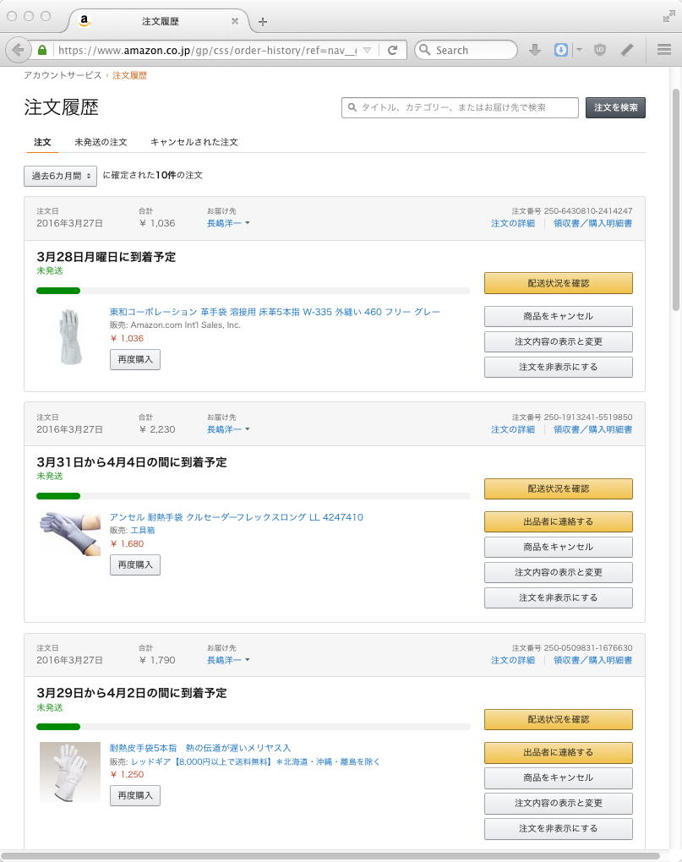The height and width of the screenshot is (862, 682).
Task: Open the Firefox downloads arrow icon
Action: (534, 50)
